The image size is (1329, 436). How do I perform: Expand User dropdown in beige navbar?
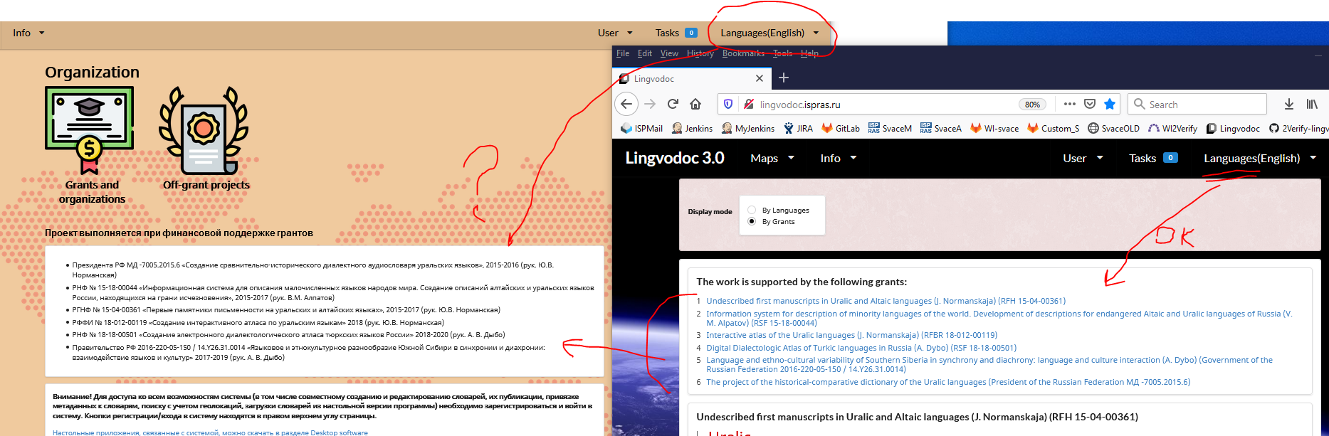tap(615, 33)
